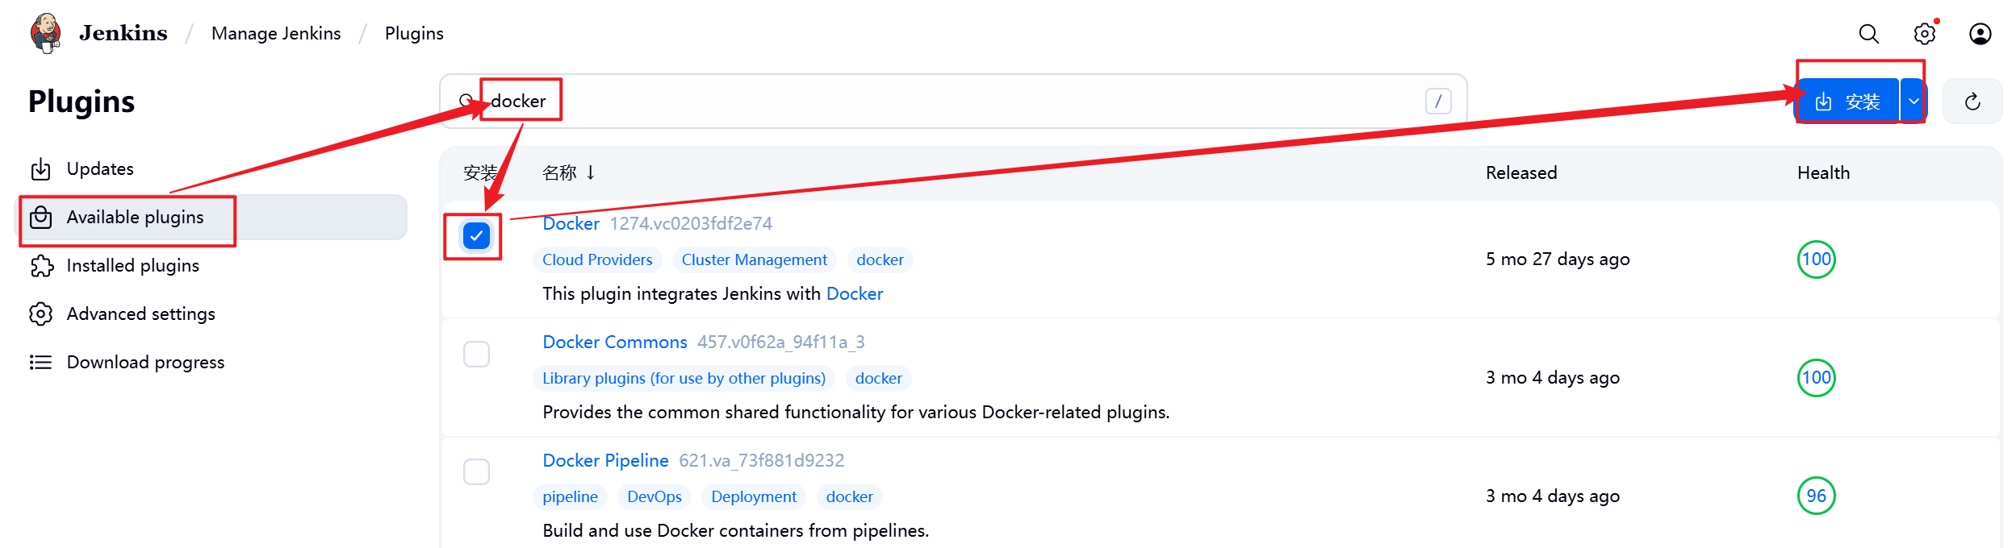Click the Installed plugins puzzle icon
The height and width of the screenshot is (548, 2016).
41,266
